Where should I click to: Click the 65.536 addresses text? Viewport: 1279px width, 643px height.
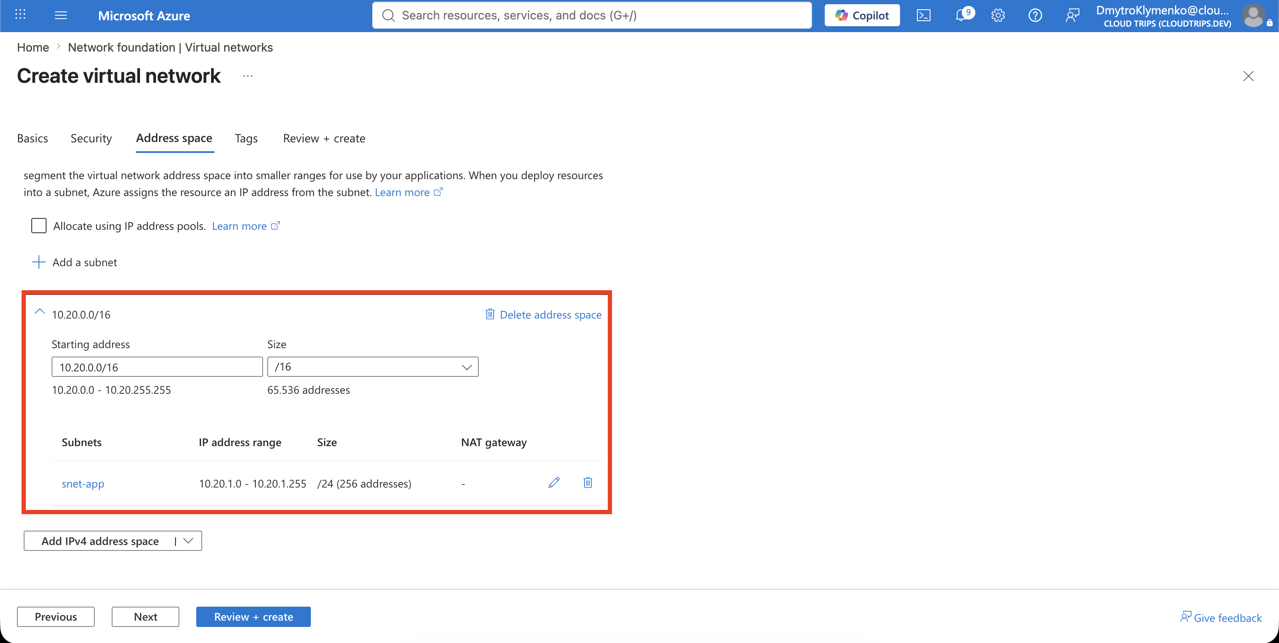308,390
